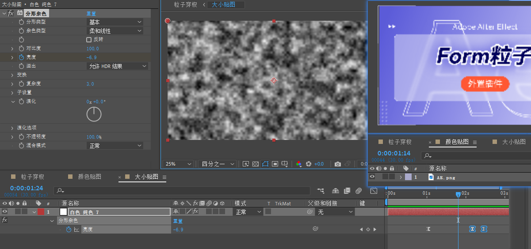
Task: Click motion blur icon in timeline
Action: point(359,191)
